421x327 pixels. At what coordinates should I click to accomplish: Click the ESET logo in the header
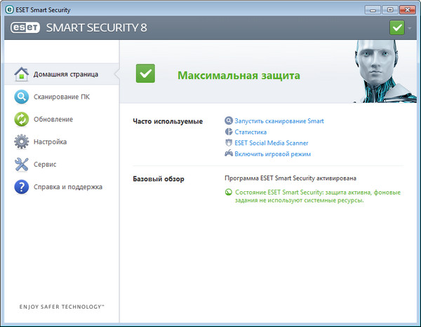tap(25, 28)
